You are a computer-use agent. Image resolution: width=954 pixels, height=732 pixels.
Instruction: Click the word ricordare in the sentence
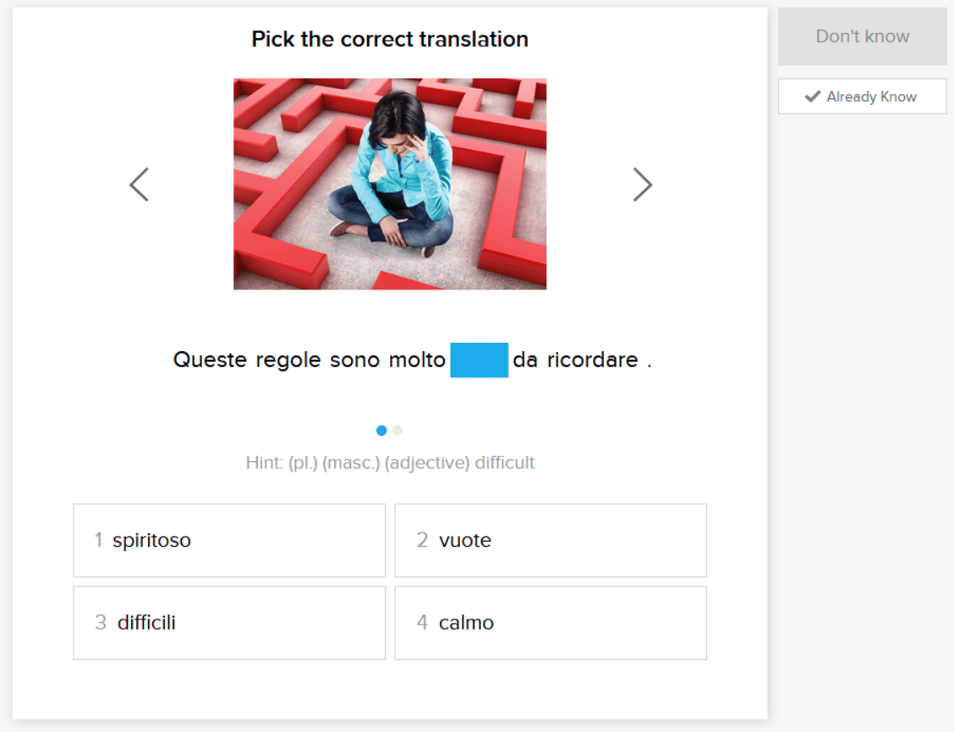(x=592, y=360)
